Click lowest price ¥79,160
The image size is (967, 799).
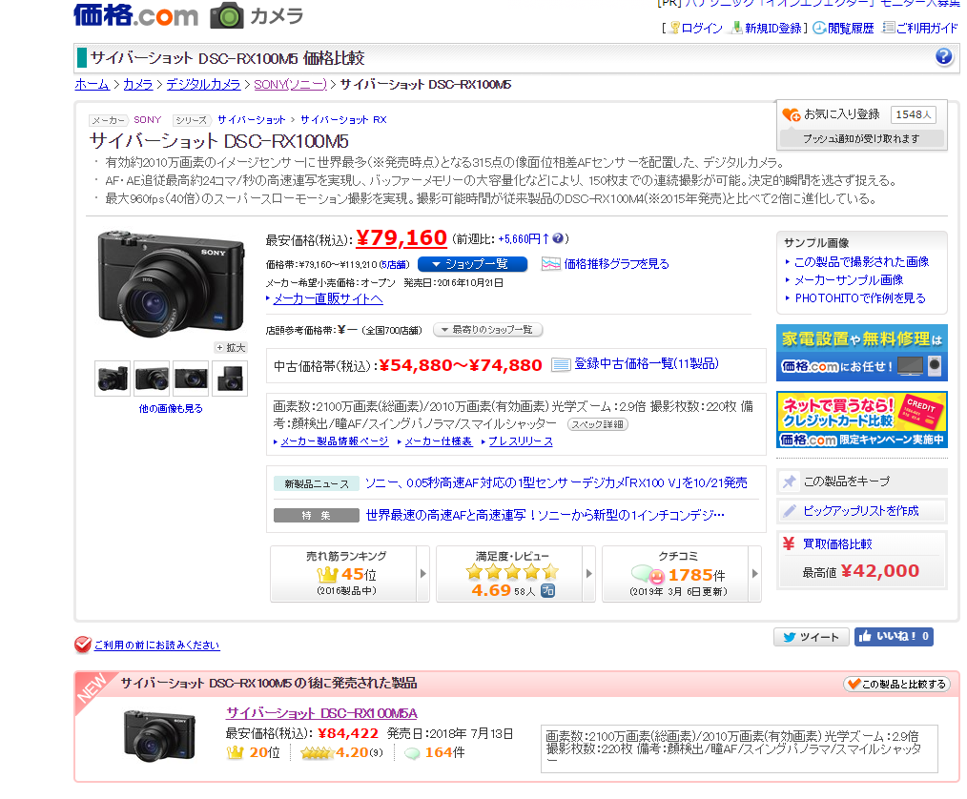pos(401,238)
